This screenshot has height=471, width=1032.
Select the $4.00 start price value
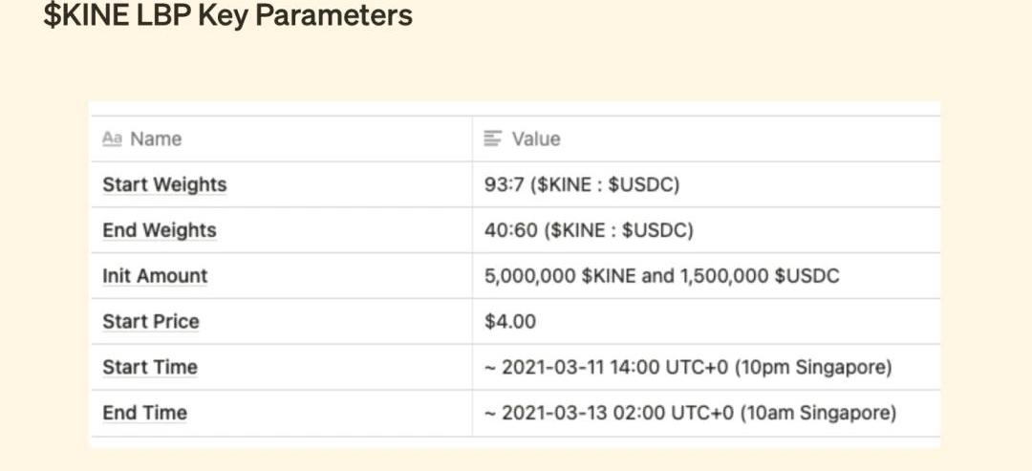click(x=510, y=322)
